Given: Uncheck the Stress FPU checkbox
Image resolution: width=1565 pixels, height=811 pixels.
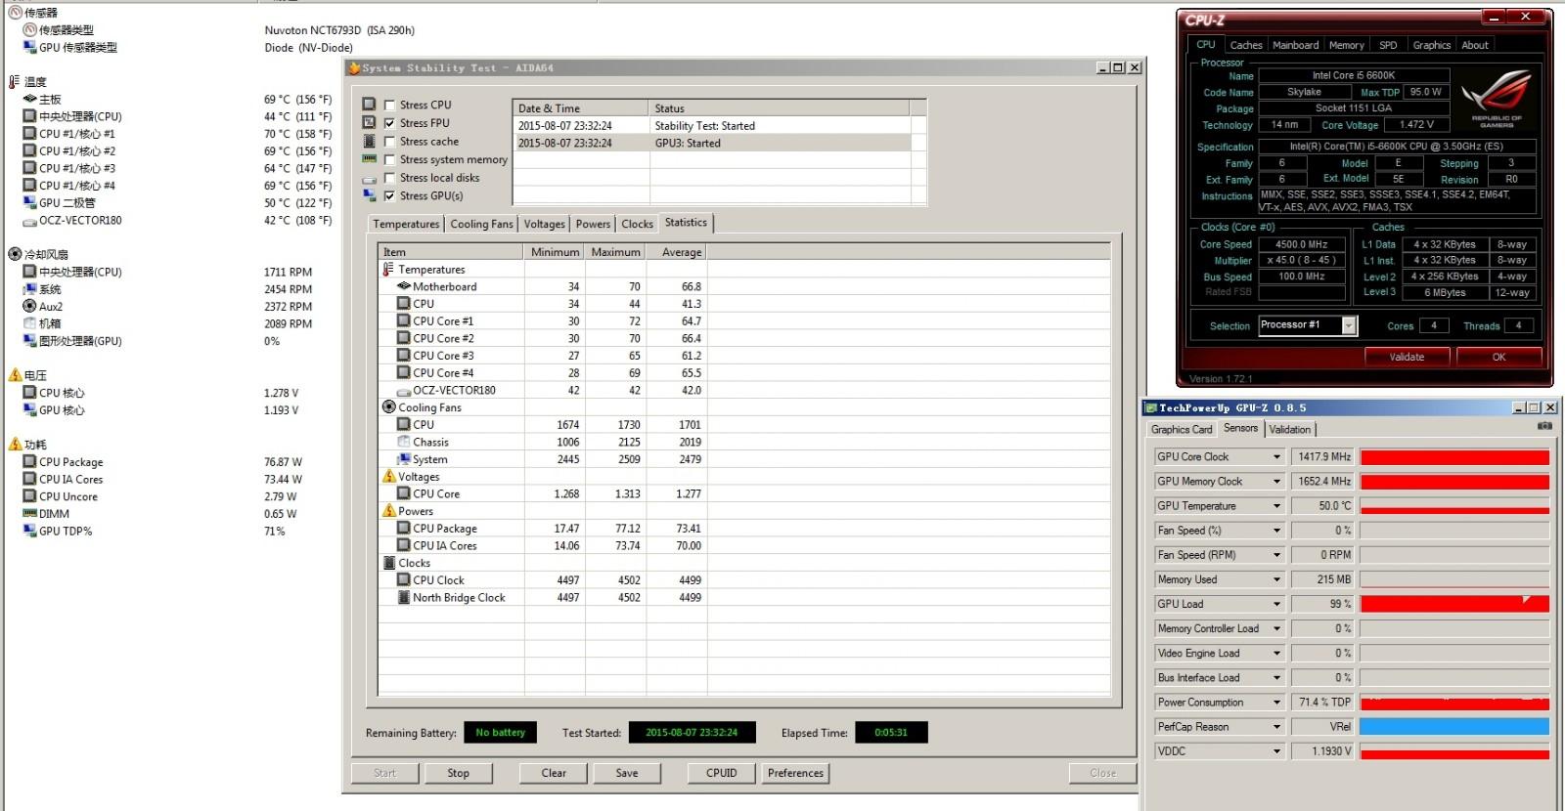Looking at the screenshot, I should coord(390,123).
